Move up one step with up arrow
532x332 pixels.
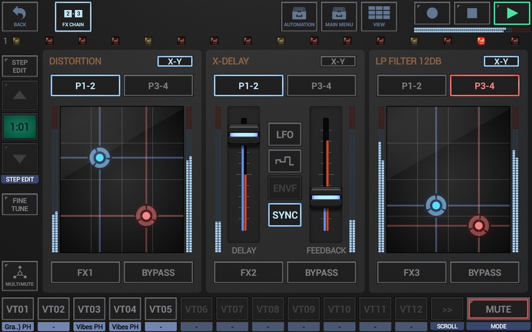pos(20,96)
